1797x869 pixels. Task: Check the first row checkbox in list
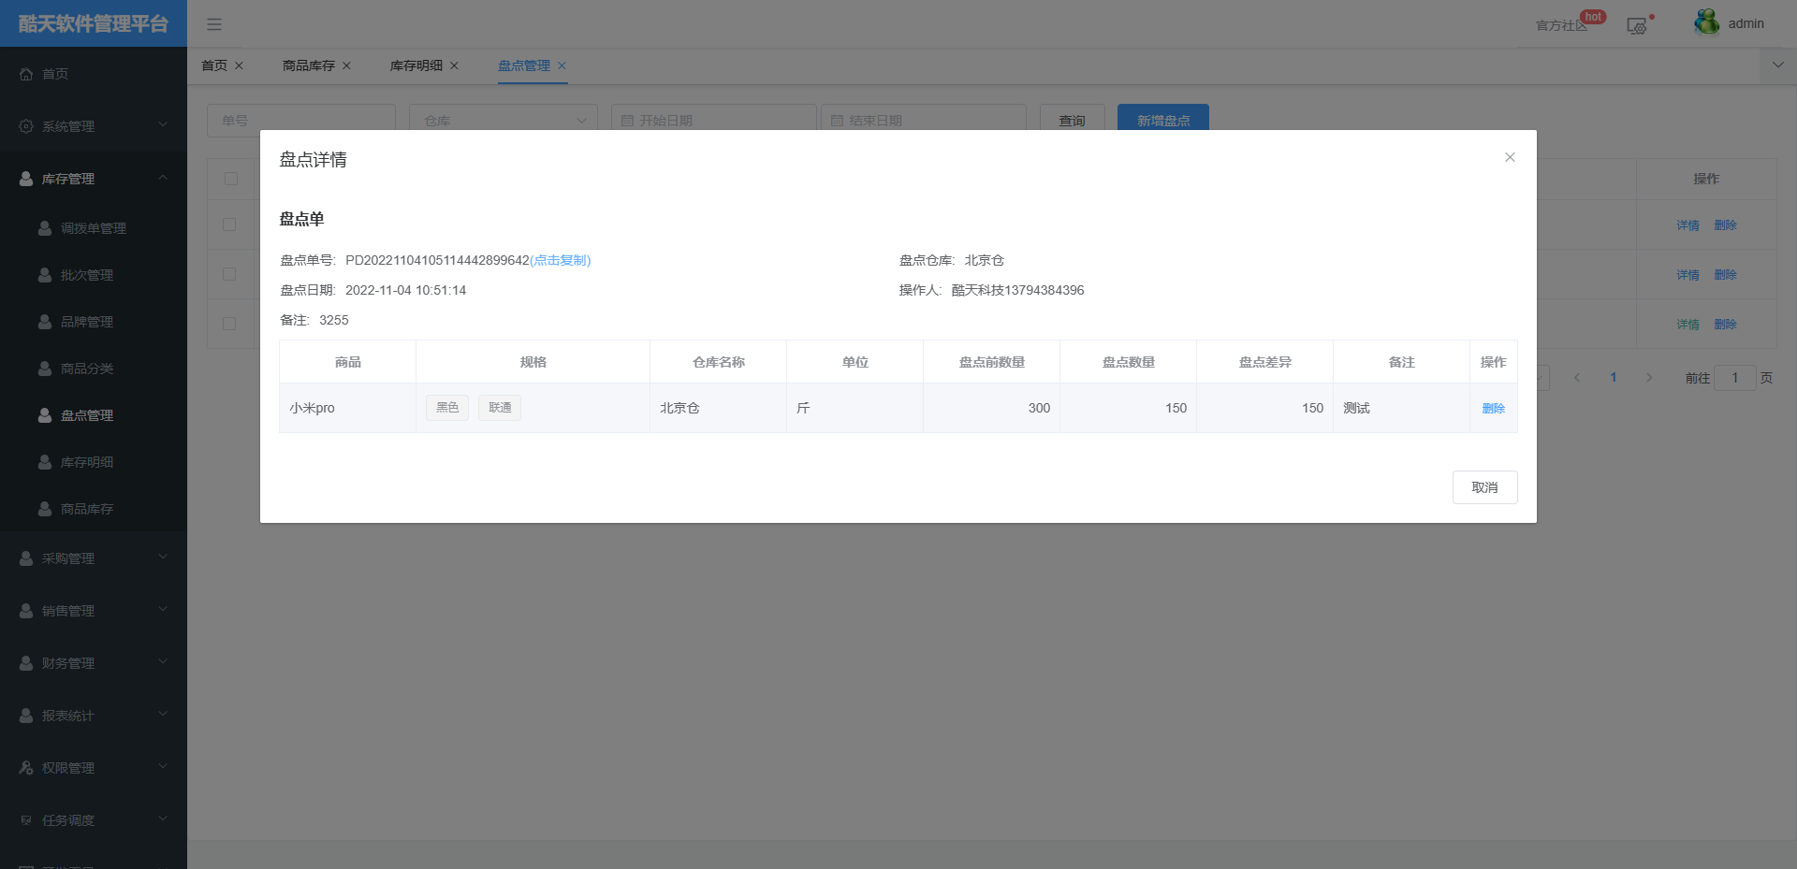[x=229, y=224]
